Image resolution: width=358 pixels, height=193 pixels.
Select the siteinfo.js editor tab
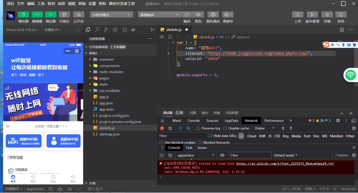[174, 30]
